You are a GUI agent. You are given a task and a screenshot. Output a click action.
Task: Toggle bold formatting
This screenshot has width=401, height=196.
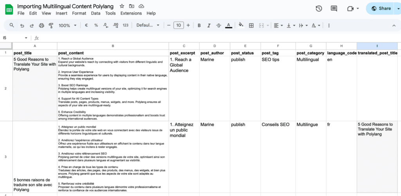[199, 25]
